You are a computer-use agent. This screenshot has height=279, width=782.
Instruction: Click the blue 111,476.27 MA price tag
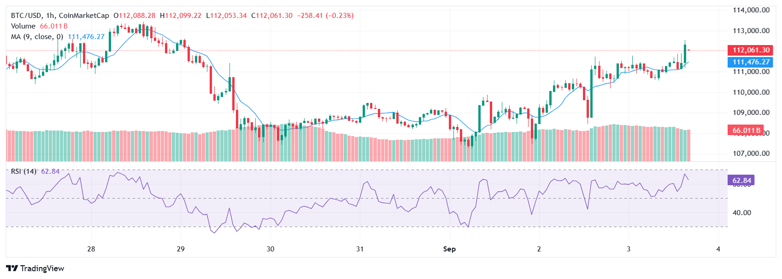coord(751,62)
